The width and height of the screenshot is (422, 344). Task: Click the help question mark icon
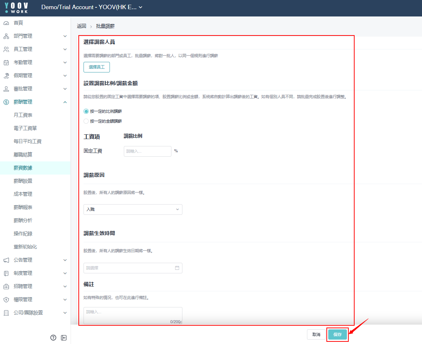coord(53,338)
